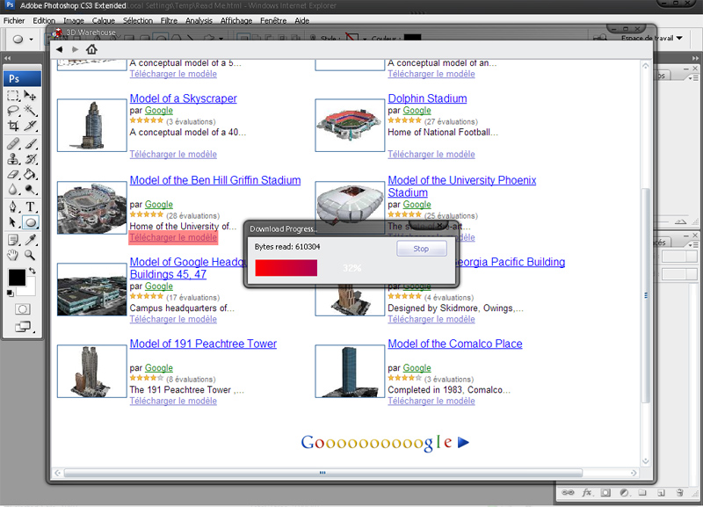Select the Magic Wand tool
The image size is (703, 507).
(x=30, y=111)
